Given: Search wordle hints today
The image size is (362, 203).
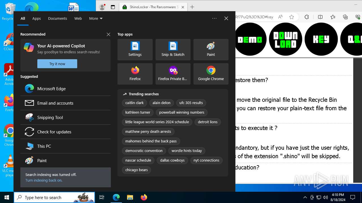Looking at the screenshot, I should coord(187,151).
